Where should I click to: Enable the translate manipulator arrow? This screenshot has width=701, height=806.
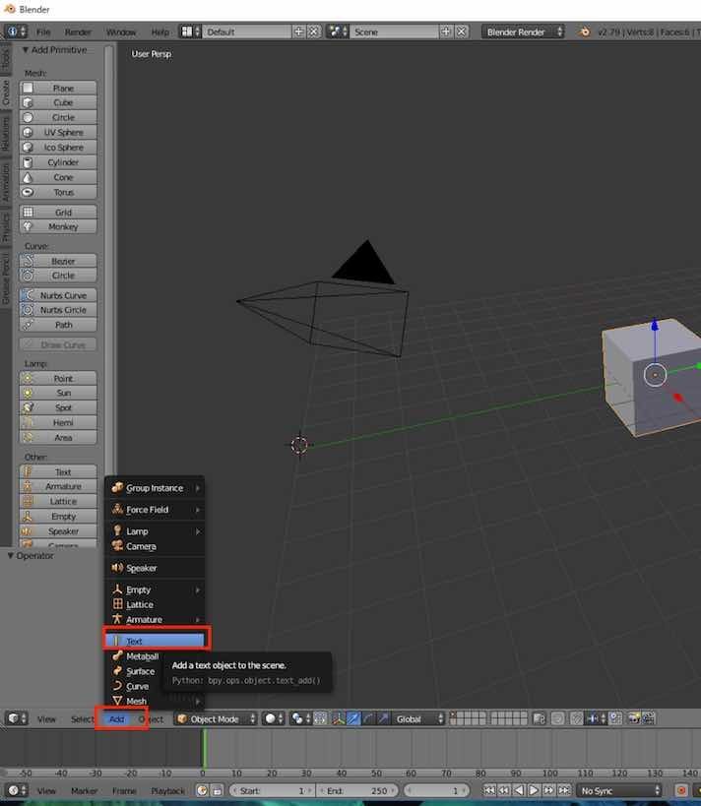(x=353, y=718)
